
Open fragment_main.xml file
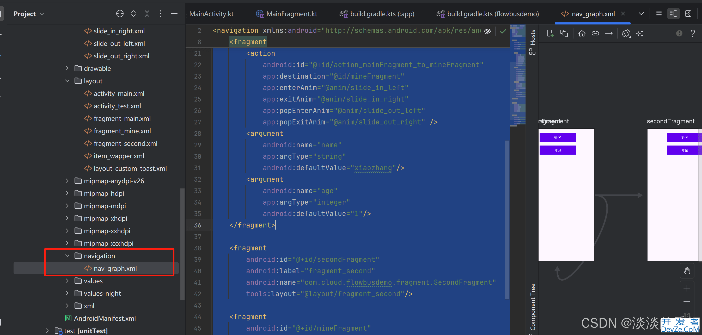pyautogui.click(x=117, y=118)
